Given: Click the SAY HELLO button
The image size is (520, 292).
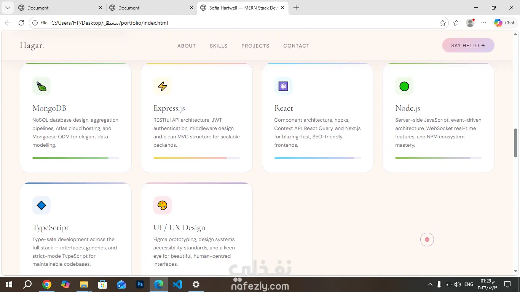Looking at the screenshot, I should click(x=468, y=45).
